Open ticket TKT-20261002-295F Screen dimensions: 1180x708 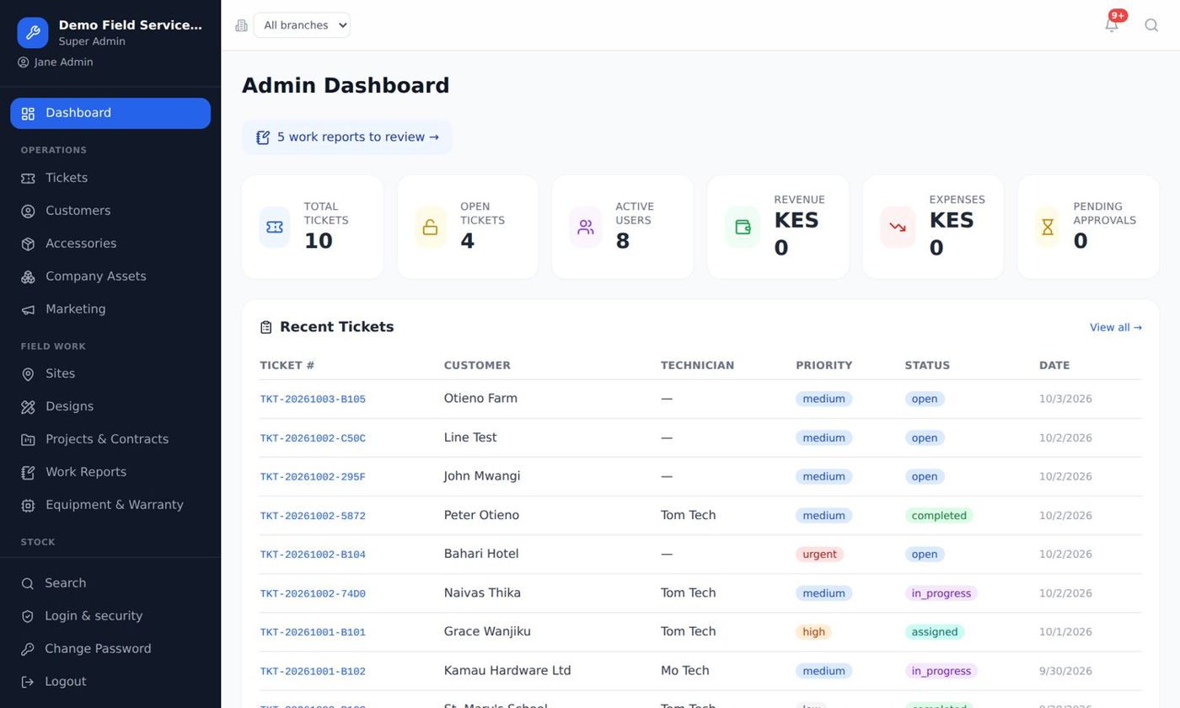click(313, 477)
